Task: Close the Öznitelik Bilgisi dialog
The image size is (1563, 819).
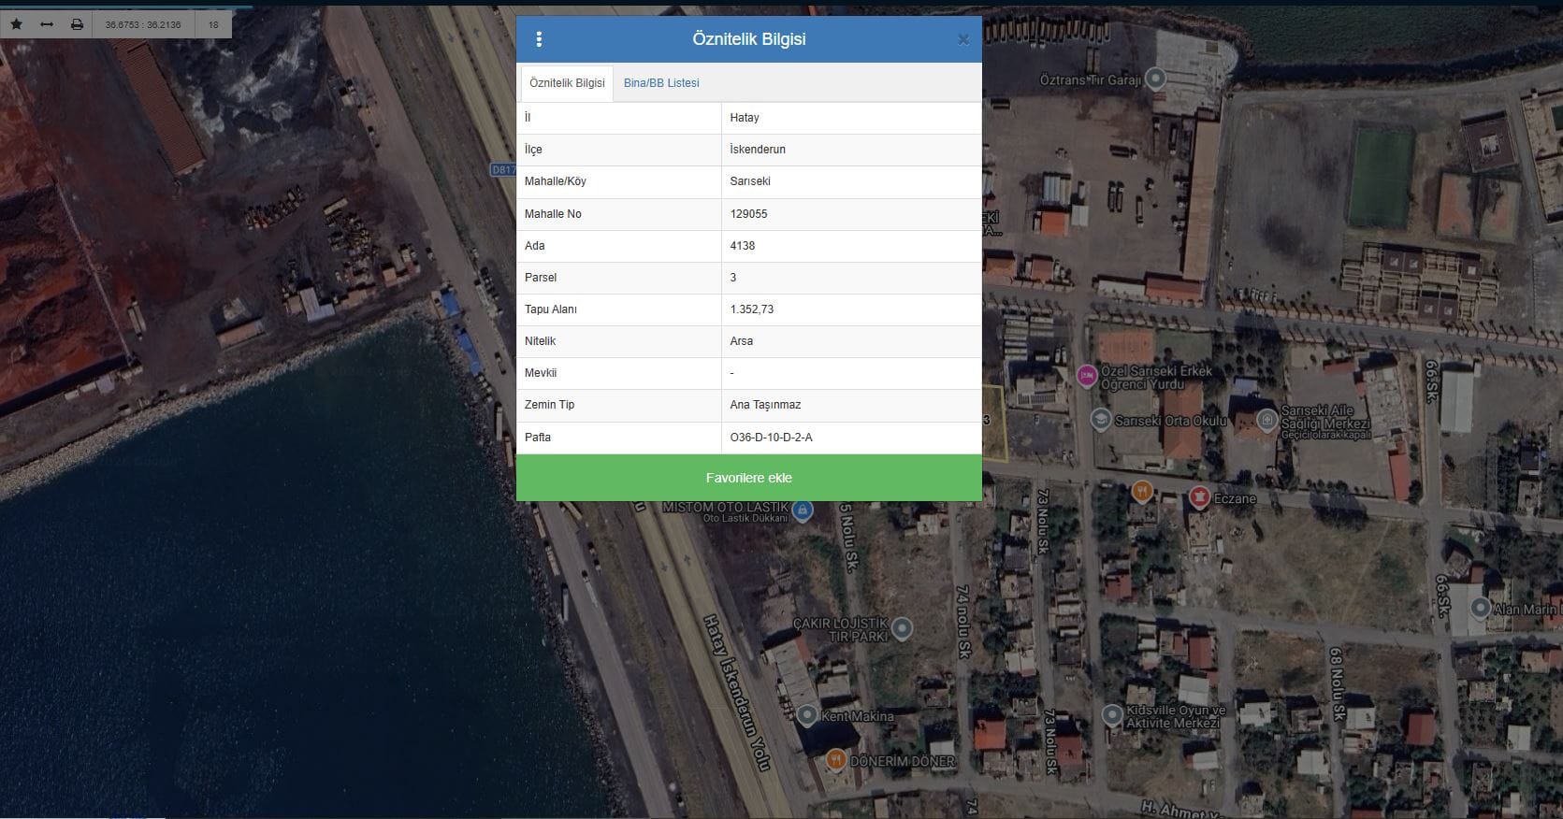Action: [962, 39]
